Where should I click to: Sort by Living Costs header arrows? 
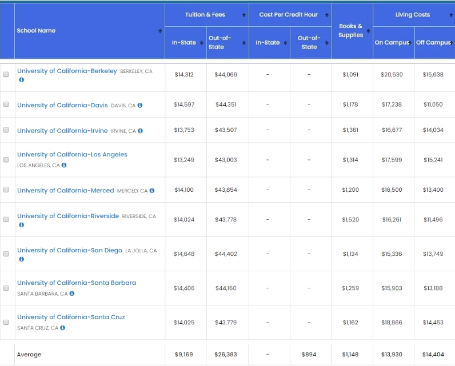[451, 15]
